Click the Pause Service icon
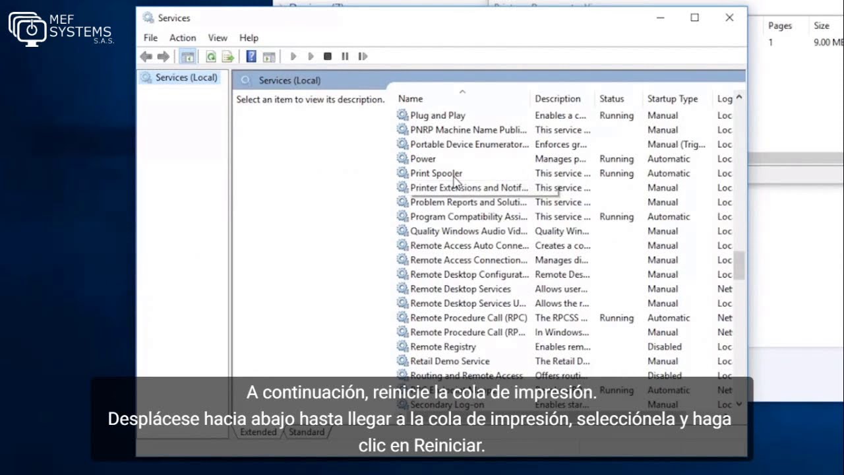The width and height of the screenshot is (844, 475). coord(345,57)
